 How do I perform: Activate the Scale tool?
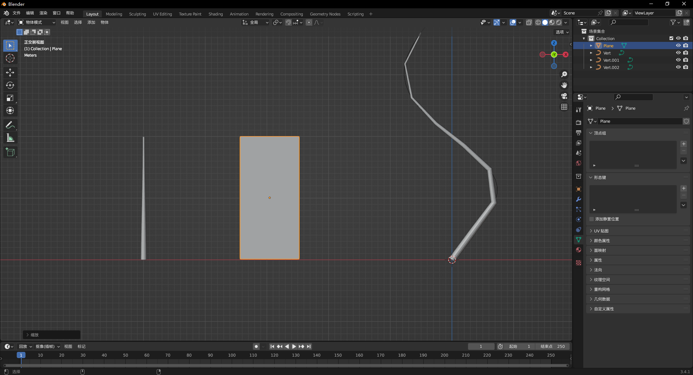[x=10, y=98]
